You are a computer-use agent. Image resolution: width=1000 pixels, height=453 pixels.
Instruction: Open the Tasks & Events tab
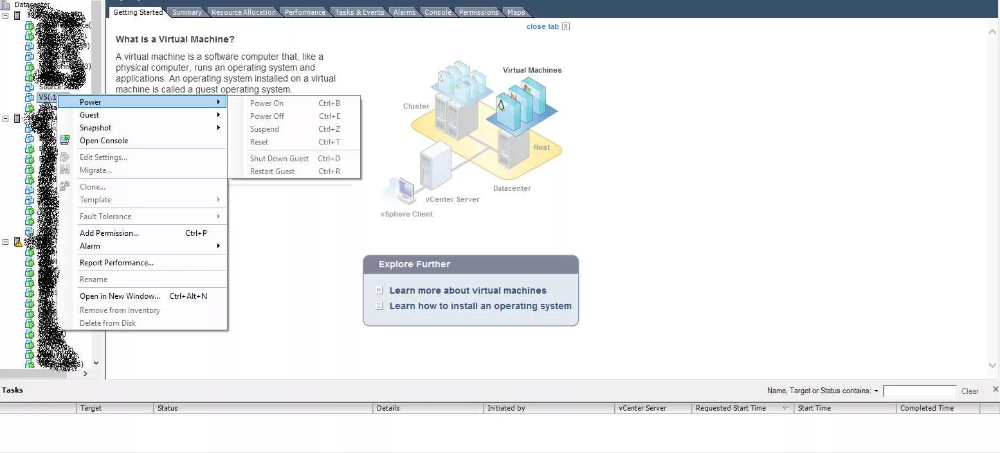tap(359, 12)
